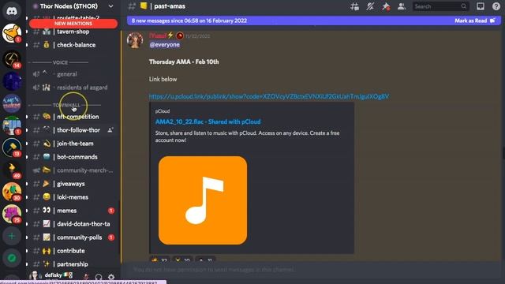Select the server with badge 14

point(12,60)
